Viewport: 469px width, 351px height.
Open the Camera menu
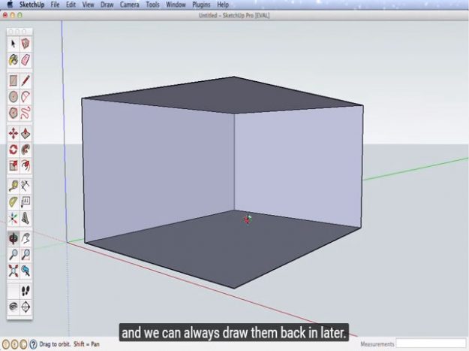click(x=129, y=5)
